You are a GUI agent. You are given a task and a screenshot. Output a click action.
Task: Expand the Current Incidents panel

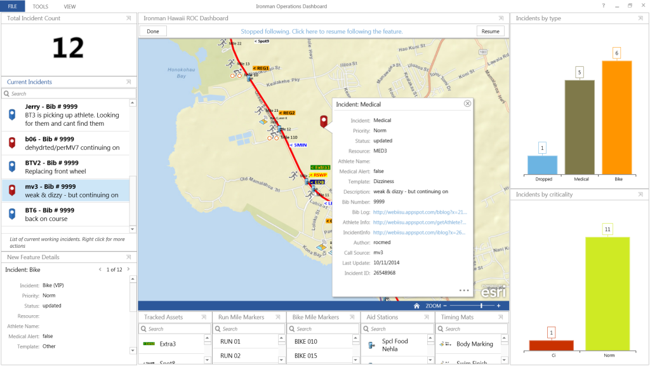click(128, 82)
